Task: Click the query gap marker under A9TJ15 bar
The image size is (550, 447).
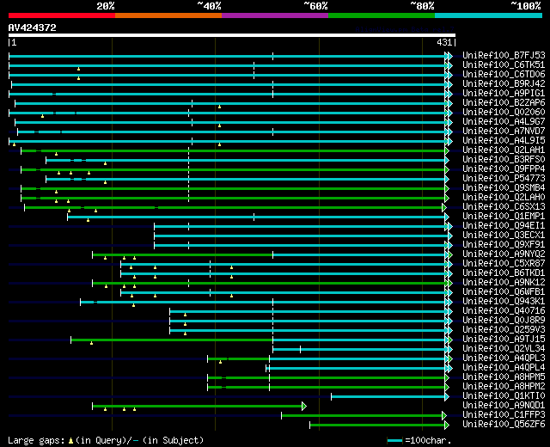Action: coord(92,343)
